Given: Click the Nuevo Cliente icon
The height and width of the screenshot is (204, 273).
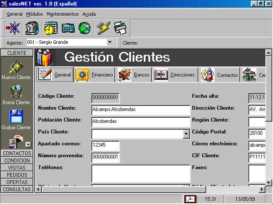Looking at the screenshot, I should pyautogui.click(x=16, y=67).
